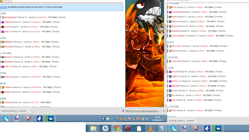249x140 pixels.
Task: Open the VLC cone icon beside the blank document
Action: 150,128
